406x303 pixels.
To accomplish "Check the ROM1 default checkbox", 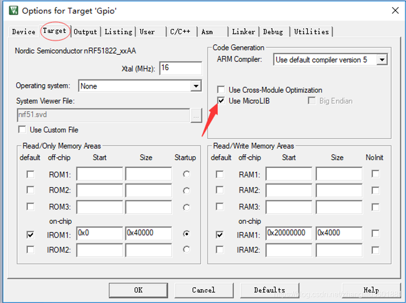I will 30,174.
